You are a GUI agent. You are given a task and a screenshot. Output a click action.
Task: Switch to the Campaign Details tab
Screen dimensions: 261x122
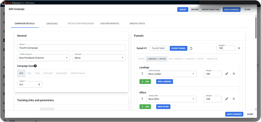click(x=25, y=24)
